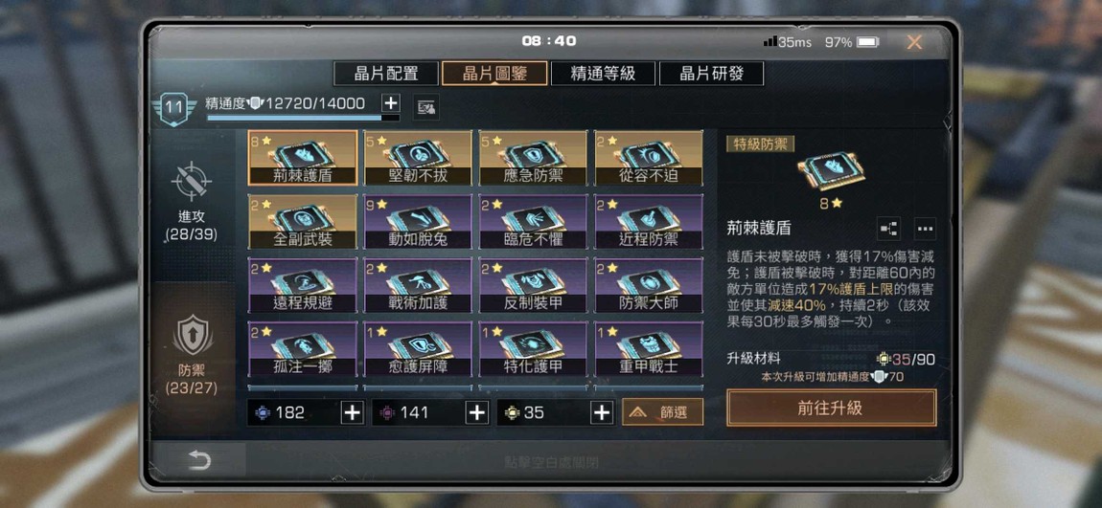Expand the 篩選 filter menu
This screenshot has width=1102, height=508.
(663, 412)
